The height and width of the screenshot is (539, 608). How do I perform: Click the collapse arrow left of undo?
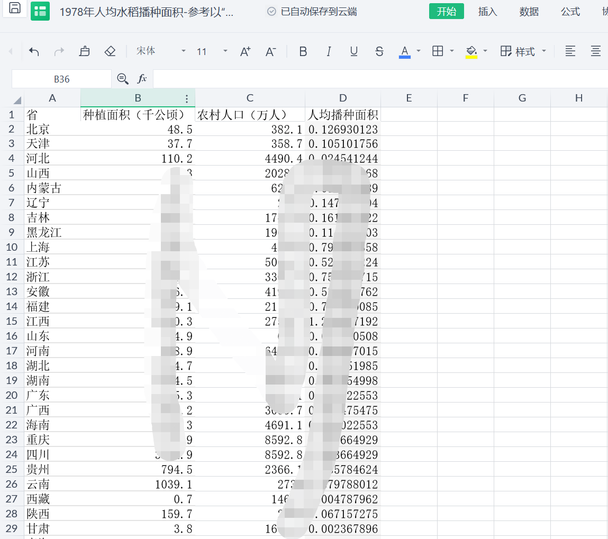coord(11,51)
